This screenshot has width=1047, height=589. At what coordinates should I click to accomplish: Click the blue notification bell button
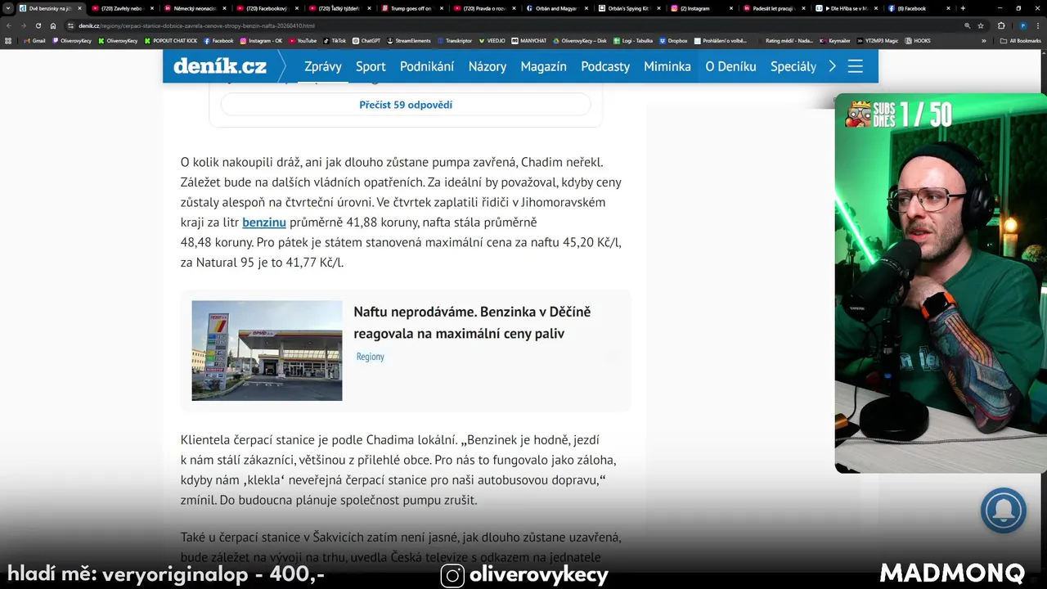click(x=1003, y=510)
